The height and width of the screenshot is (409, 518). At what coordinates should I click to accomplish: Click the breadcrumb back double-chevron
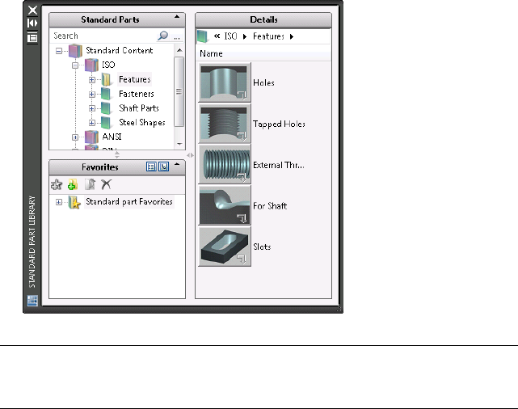click(x=217, y=36)
